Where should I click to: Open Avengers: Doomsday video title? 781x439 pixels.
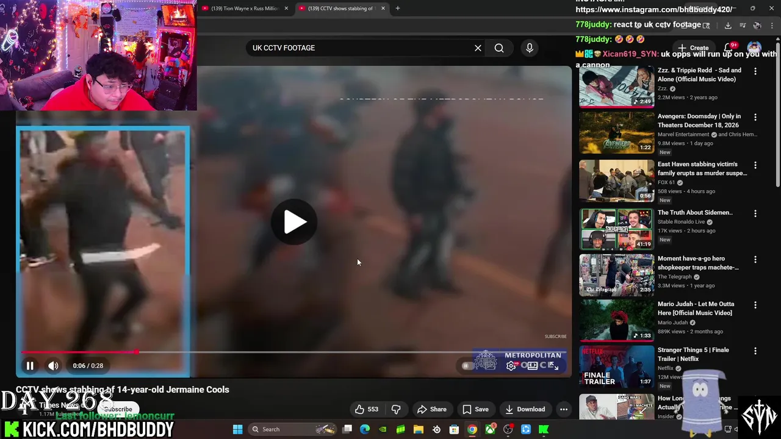[699, 121]
